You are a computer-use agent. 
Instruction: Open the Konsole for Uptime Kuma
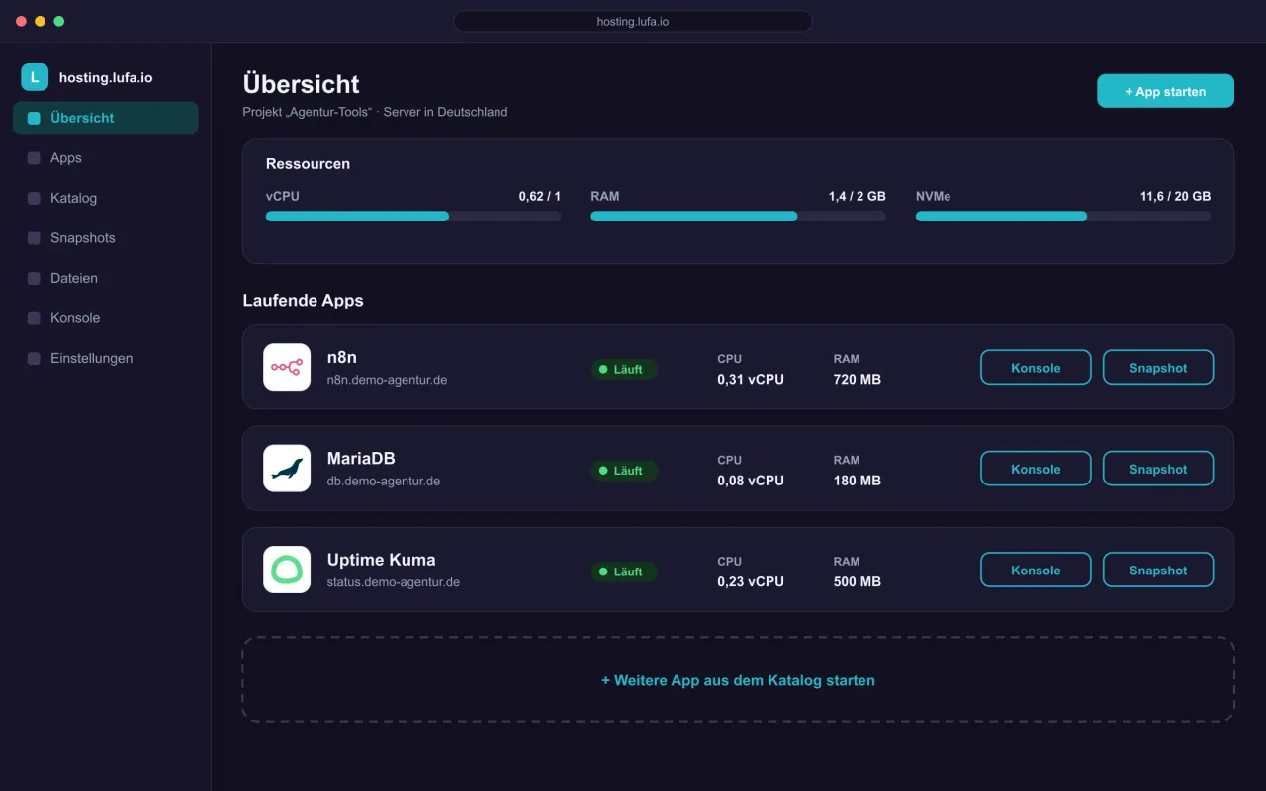1036,571
